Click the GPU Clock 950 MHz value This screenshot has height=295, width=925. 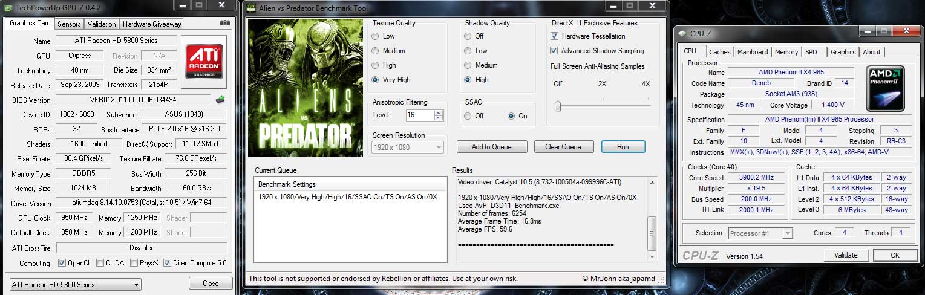[x=74, y=218]
